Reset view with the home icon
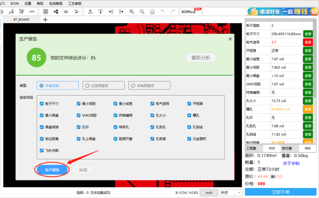The width and height of the screenshot is (319, 198). pos(152,12)
